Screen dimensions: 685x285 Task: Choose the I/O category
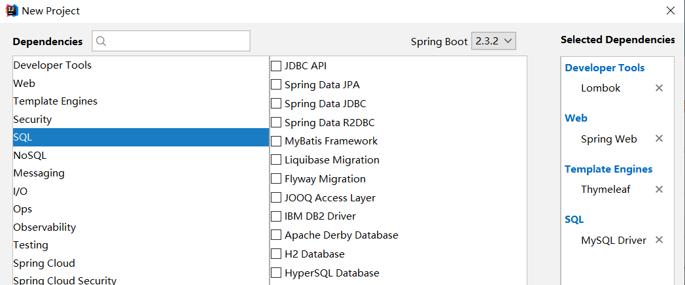click(x=141, y=191)
